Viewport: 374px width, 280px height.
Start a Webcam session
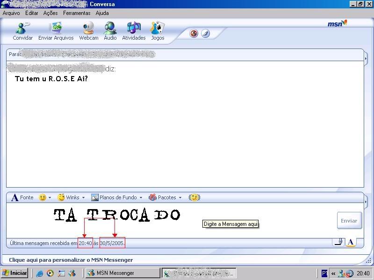(x=89, y=31)
